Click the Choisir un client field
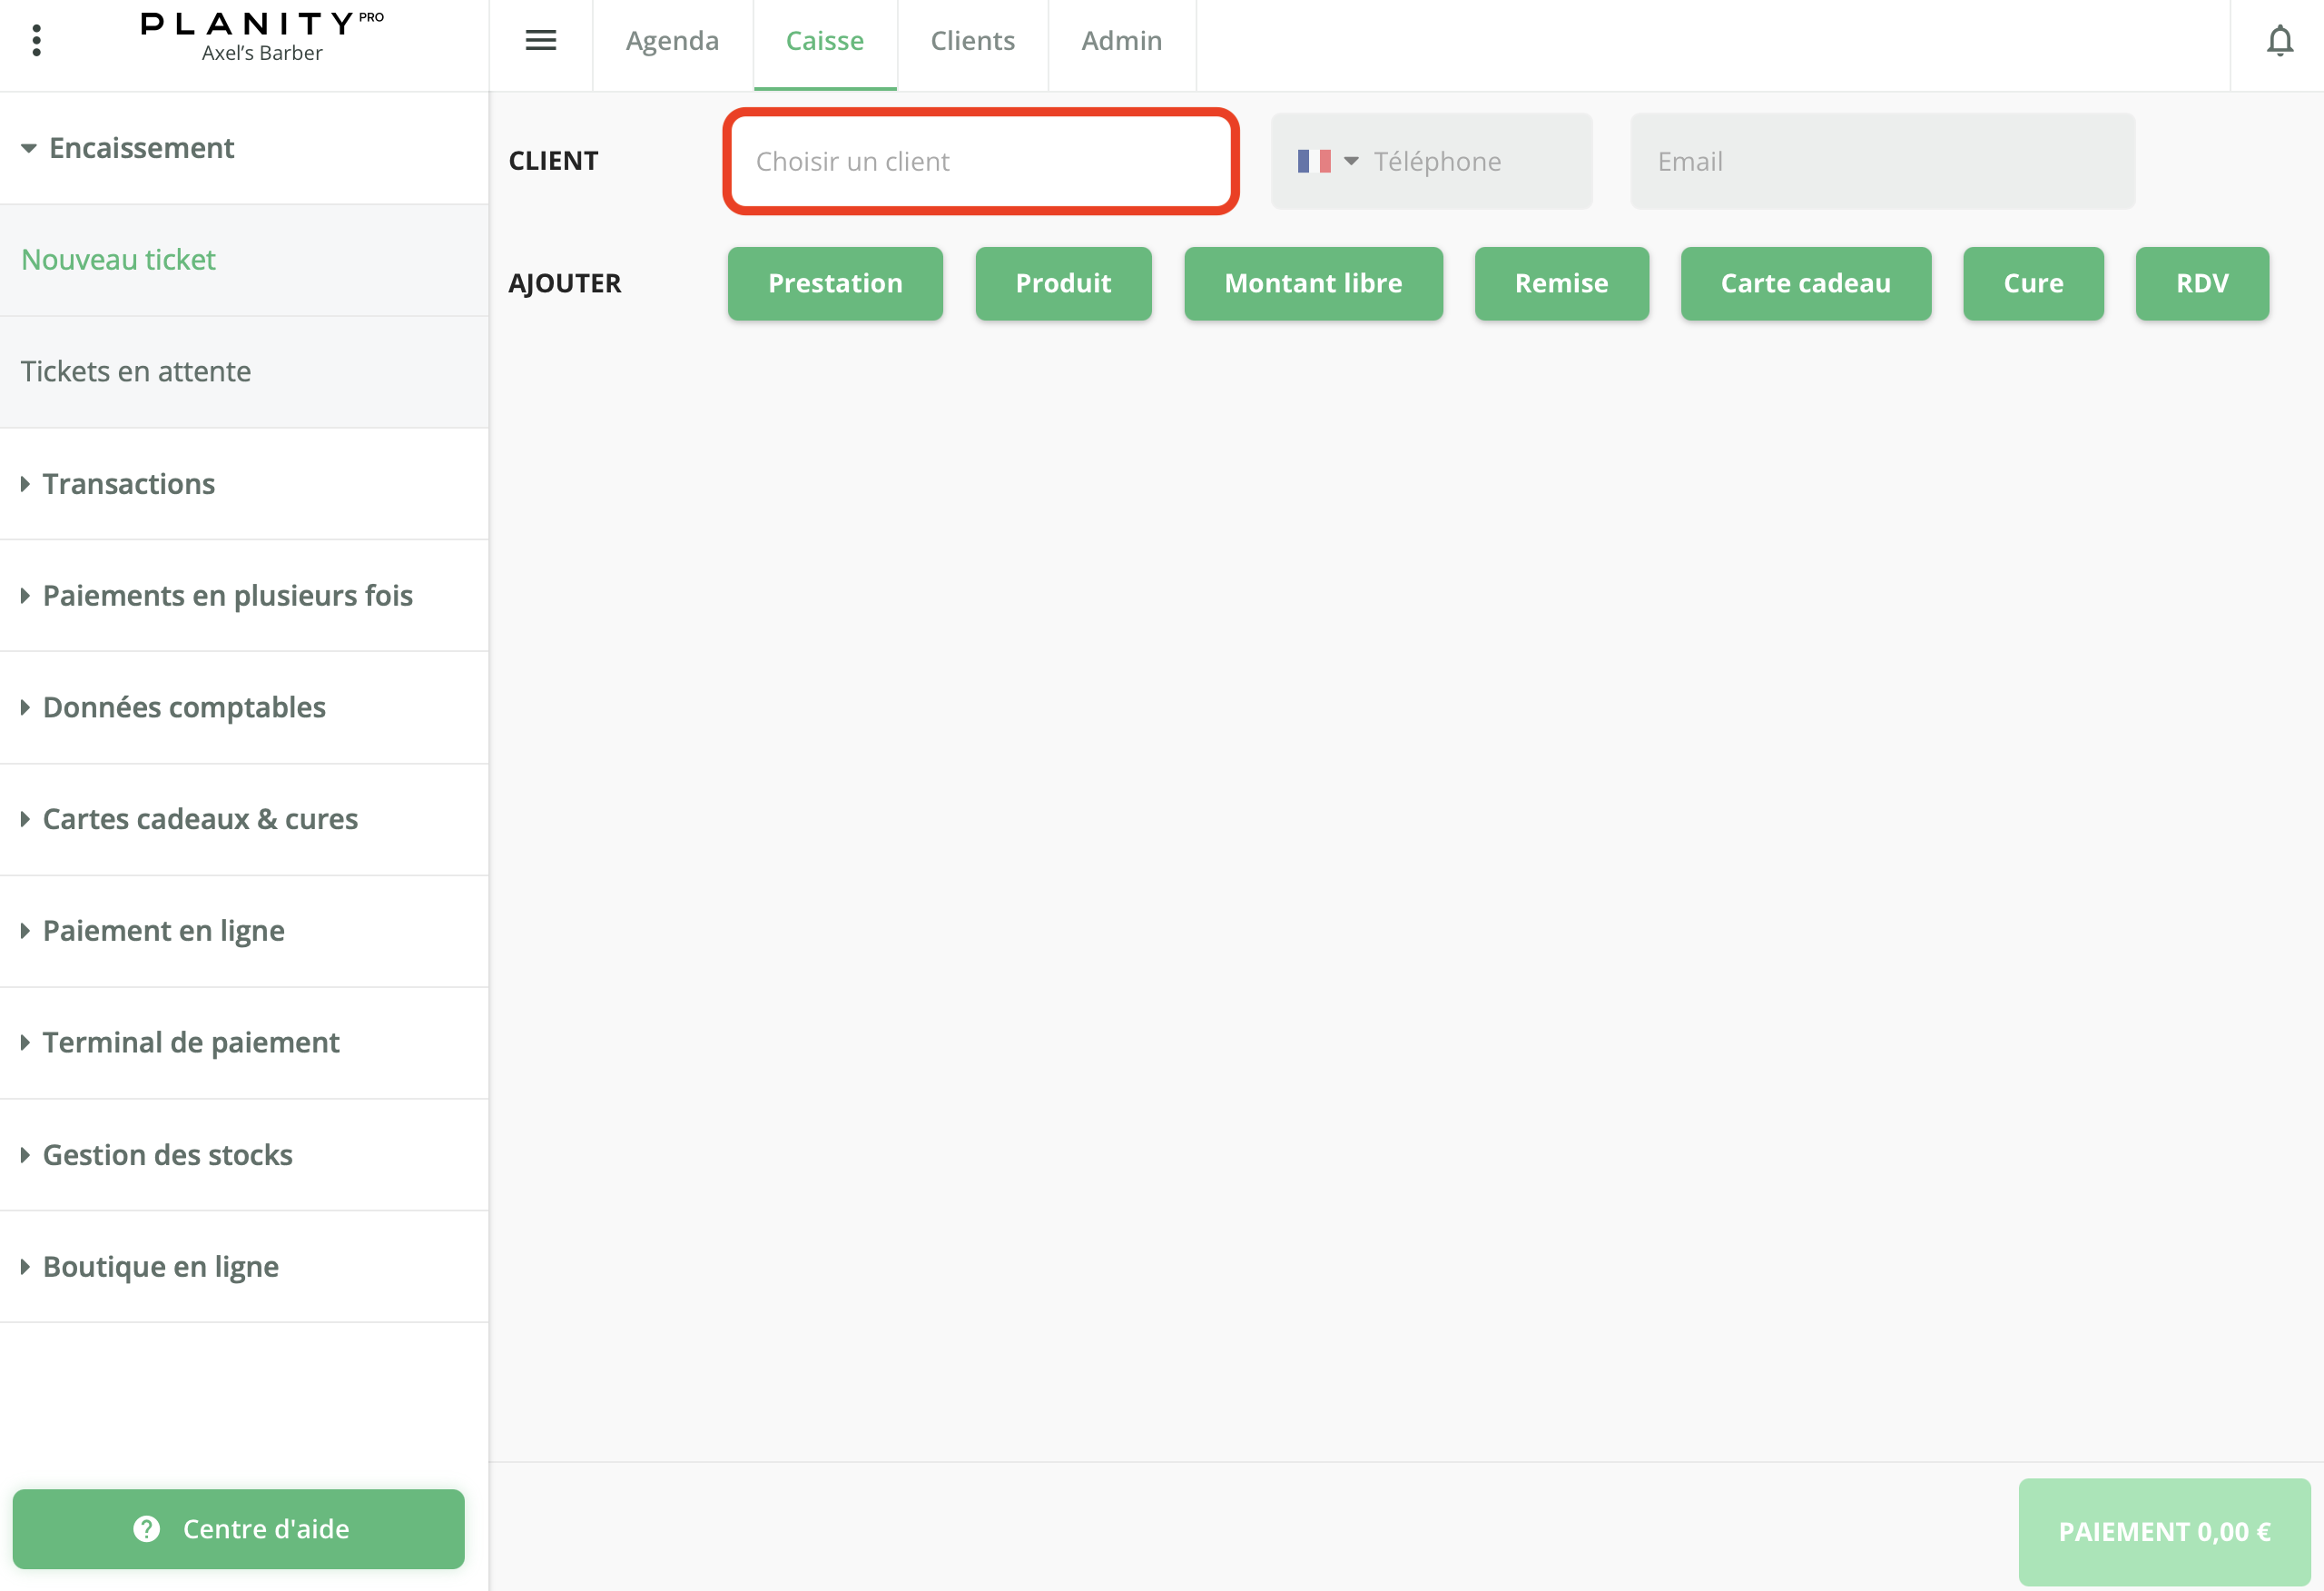Viewport: 2324px width, 1591px height. pyautogui.click(x=980, y=163)
